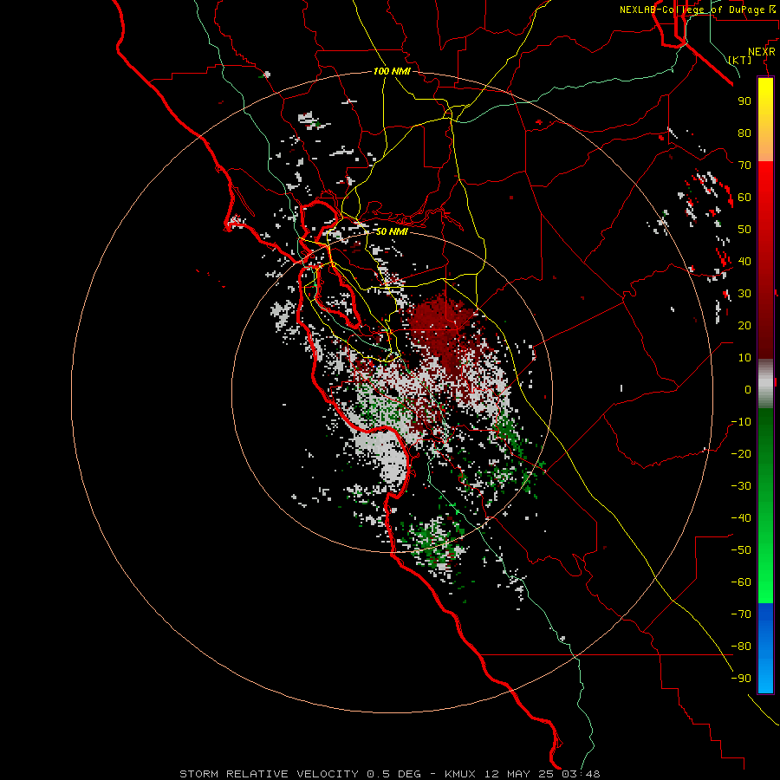Click the 90 value on the velocity scale
Viewport: 780px width, 780px height.
point(744,101)
